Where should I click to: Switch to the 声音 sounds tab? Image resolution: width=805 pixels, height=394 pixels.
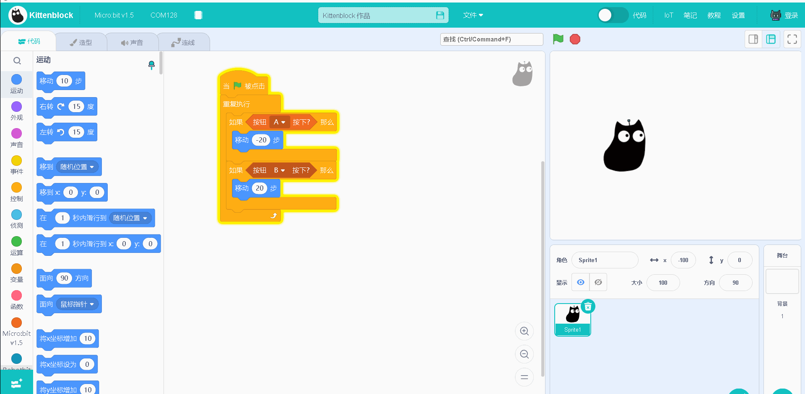click(132, 42)
